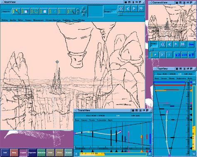Screen dimensions: 197x157
Task: Click the scroll-right arrow in TransView
Action: (150, 154)
